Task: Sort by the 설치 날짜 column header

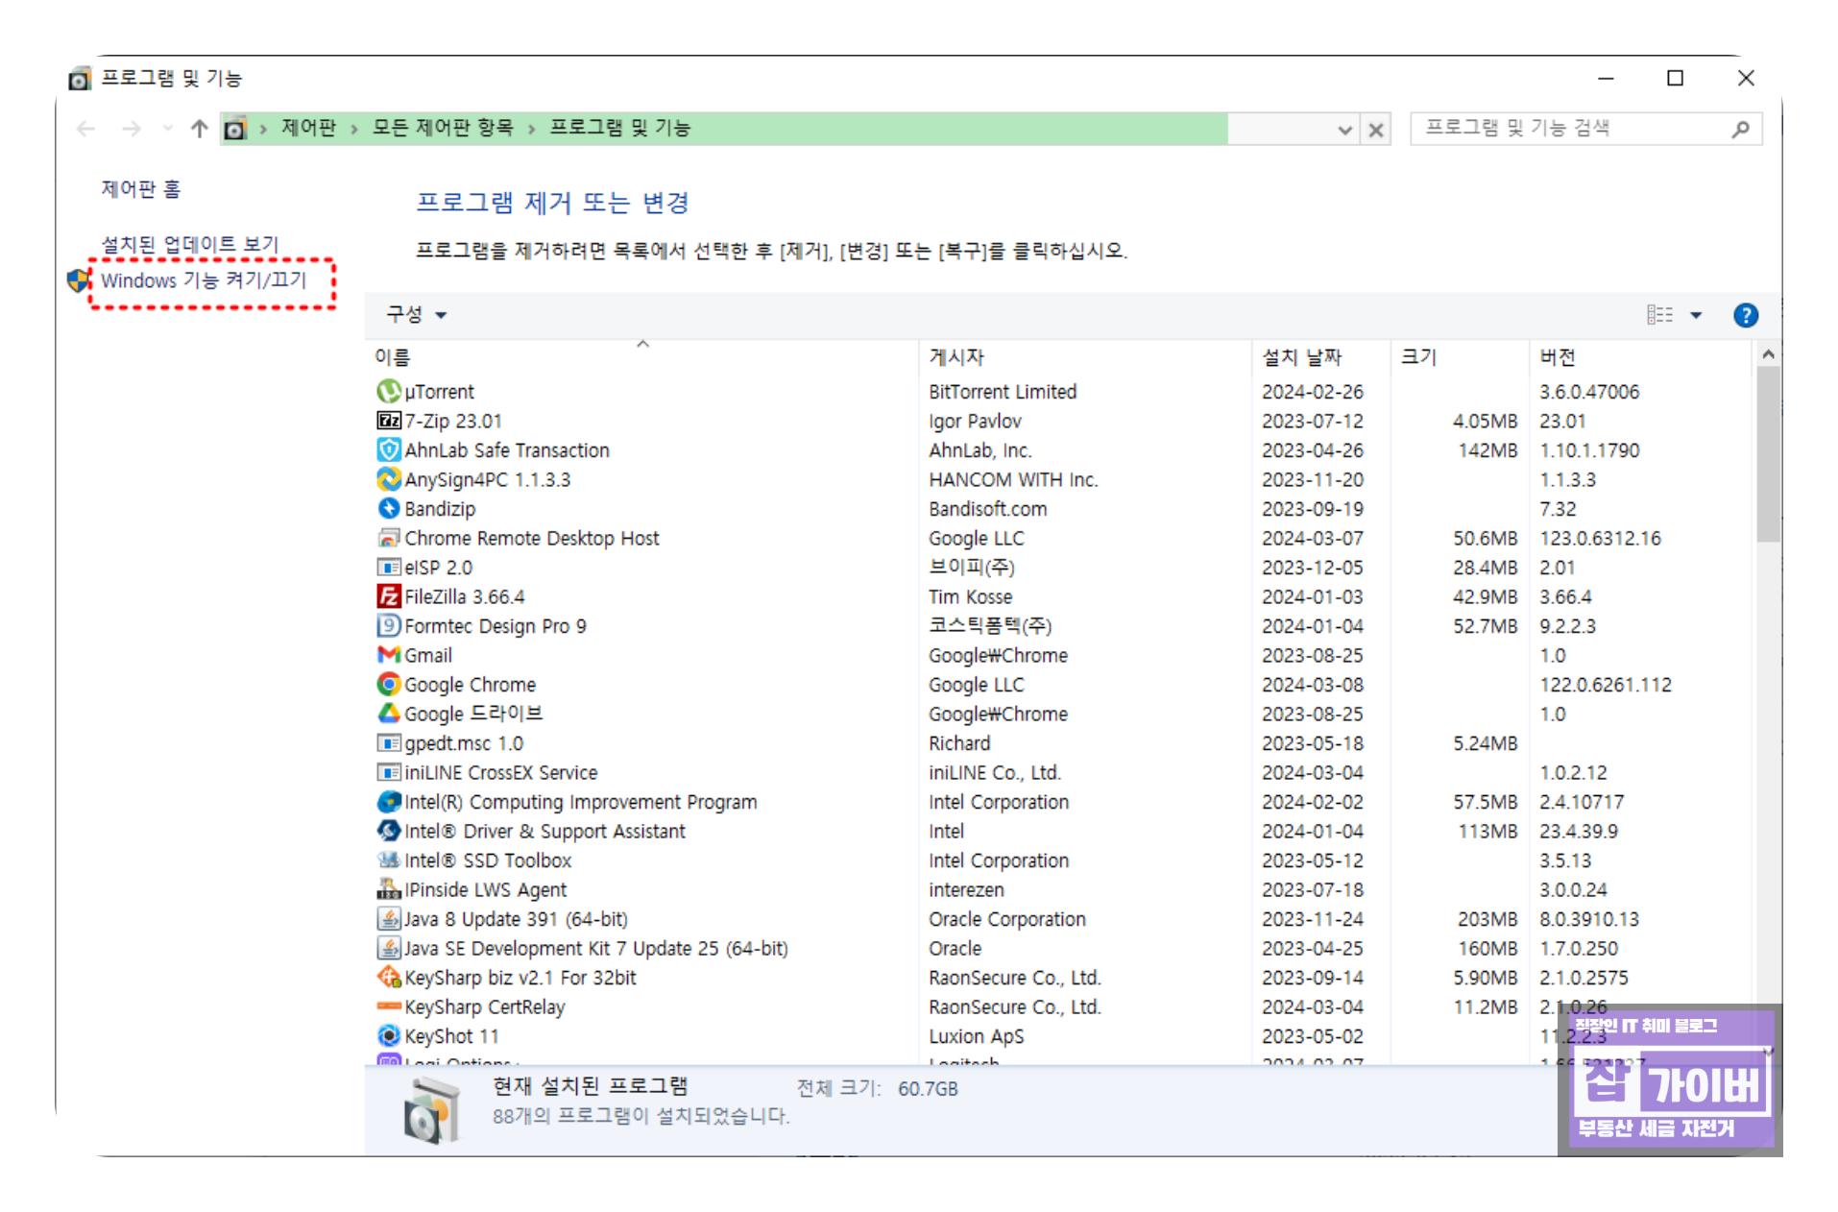Action: click(1320, 356)
